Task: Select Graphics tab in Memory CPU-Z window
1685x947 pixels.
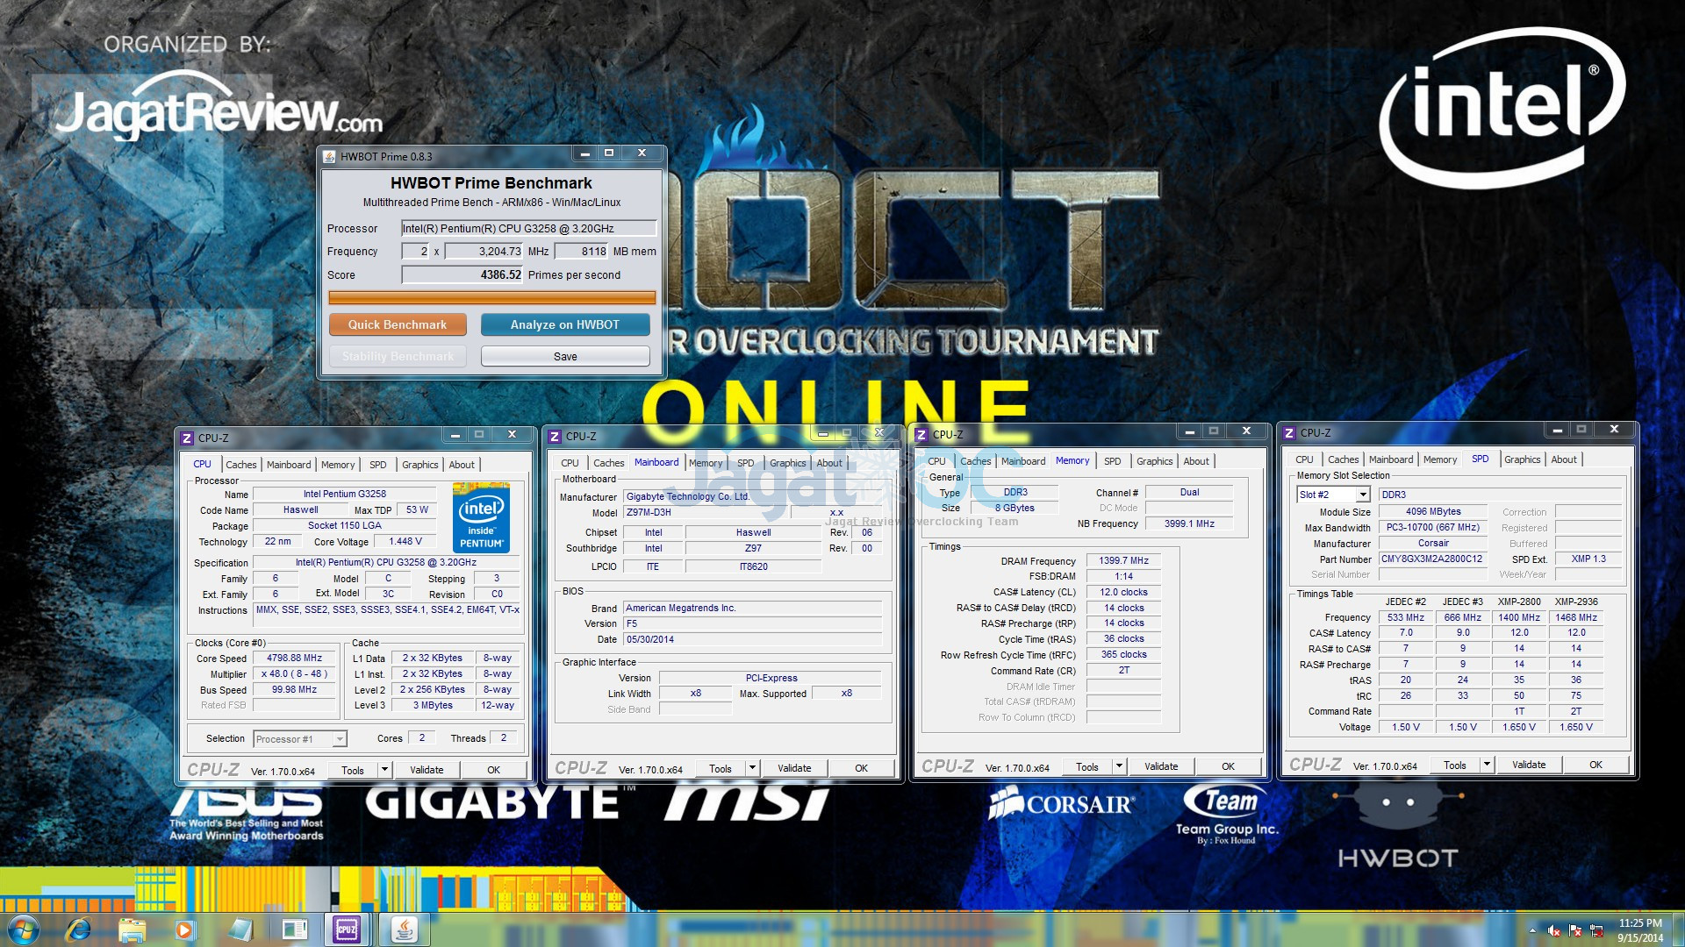Action: (x=1154, y=461)
